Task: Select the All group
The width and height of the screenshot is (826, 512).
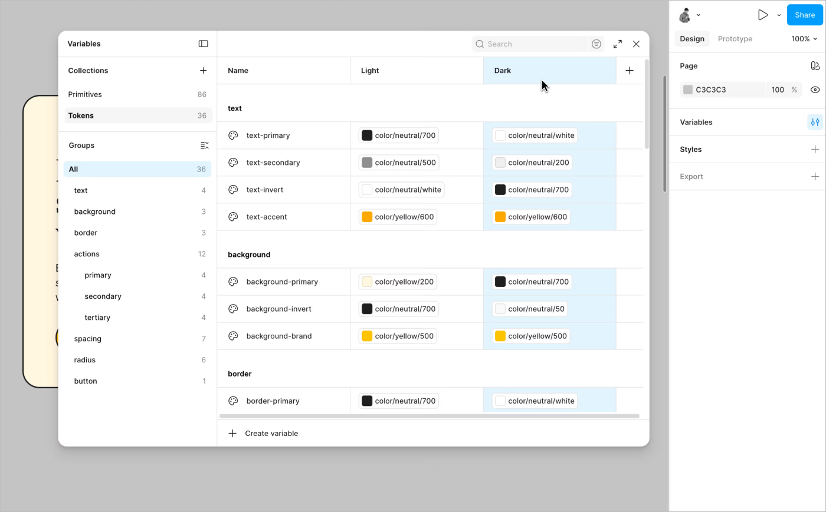Action: pos(137,169)
